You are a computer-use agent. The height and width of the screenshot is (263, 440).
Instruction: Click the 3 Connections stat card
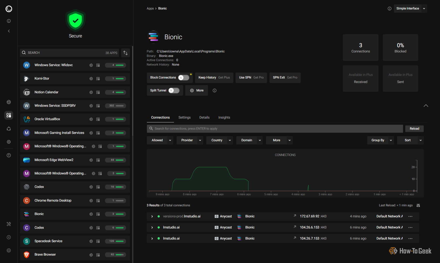[x=361, y=48]
